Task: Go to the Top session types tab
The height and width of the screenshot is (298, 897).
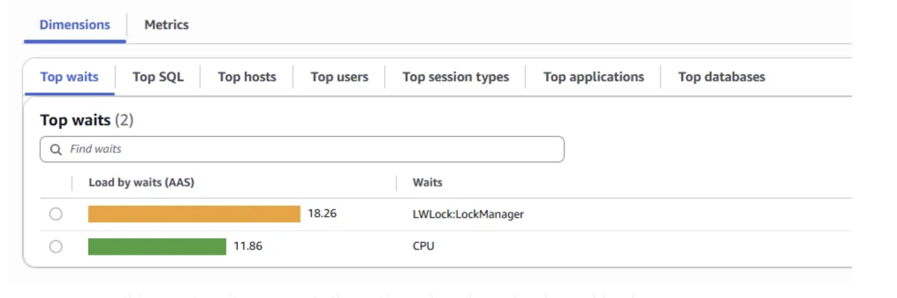Action: (x=456, y=77)
